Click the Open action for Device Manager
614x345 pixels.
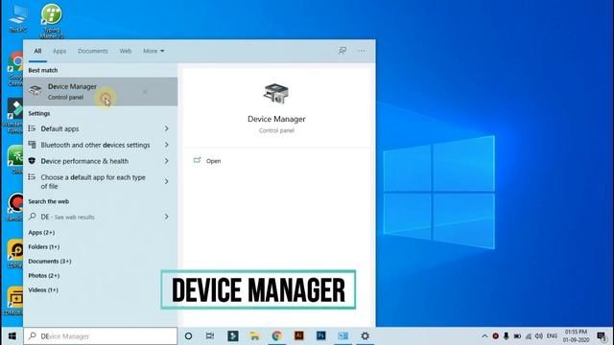tap(207, 161)
